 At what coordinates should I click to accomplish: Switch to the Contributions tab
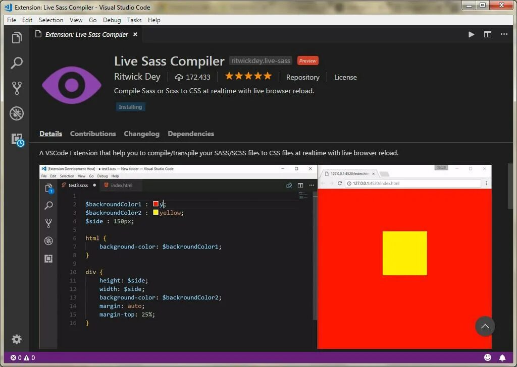pyautogui.click(x=93, y=134)
